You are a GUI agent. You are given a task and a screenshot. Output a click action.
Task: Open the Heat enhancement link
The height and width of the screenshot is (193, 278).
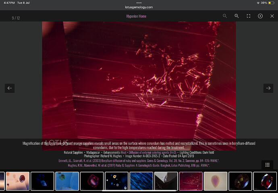pyautogui.click(x=123, y=152)
